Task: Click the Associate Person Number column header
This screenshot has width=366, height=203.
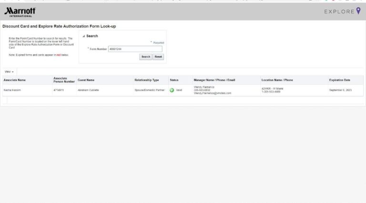Action: pyautogui.click(x=64, y=80)
